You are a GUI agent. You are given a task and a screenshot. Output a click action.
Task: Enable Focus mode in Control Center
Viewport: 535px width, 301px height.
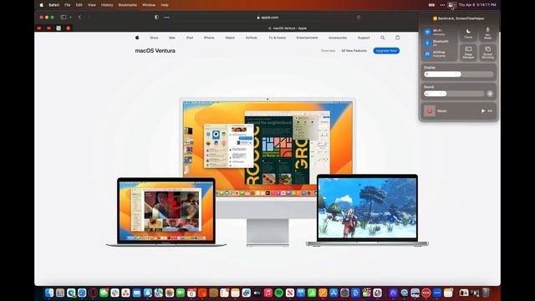coord(468,33)
